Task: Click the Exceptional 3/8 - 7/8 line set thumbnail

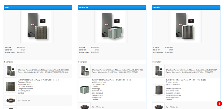Action: tap(85, 106)
